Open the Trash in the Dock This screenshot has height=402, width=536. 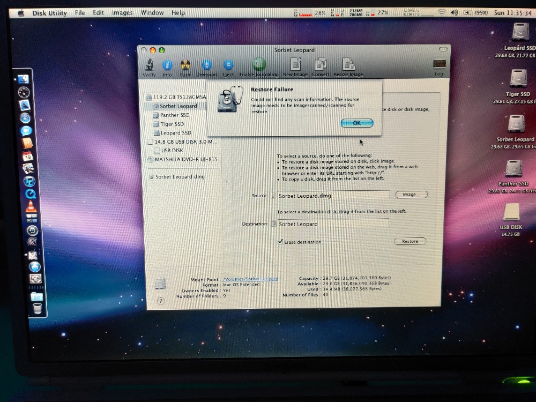[x=38, y=308]
